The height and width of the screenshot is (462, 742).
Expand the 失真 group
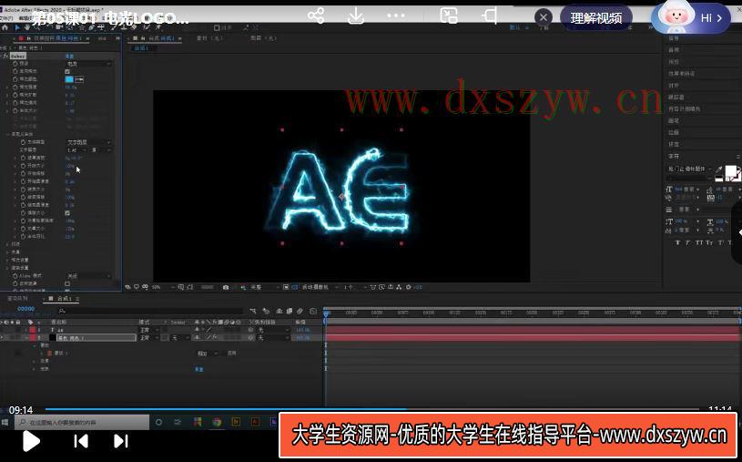[x=7, y=252]
